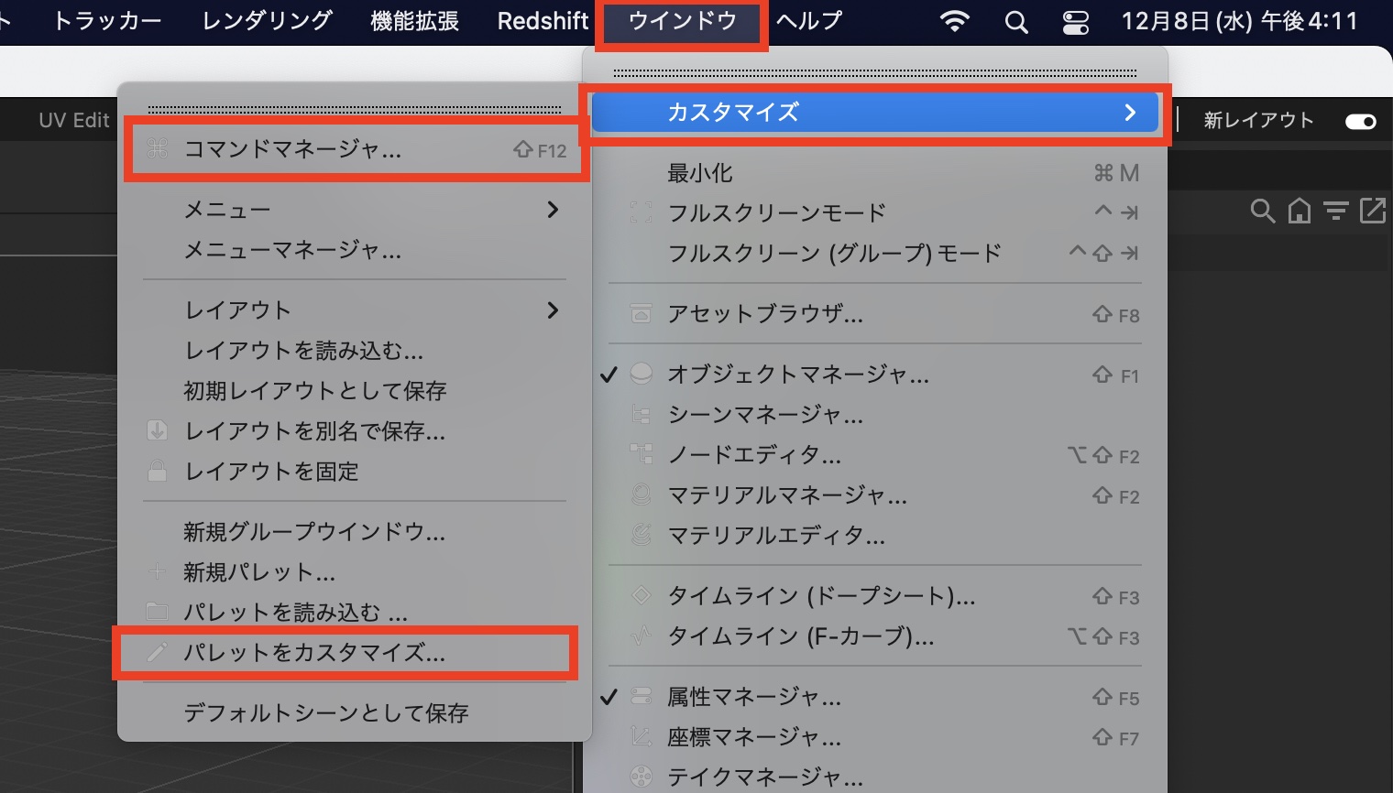Expand the メニュー submenu arrow
This screenshot has height=793, width=1393.
click(553, 210)
